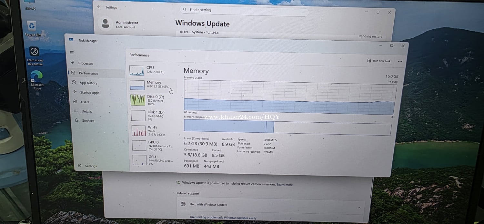Go back using the Settings back arrow

[x=99, y=7]
